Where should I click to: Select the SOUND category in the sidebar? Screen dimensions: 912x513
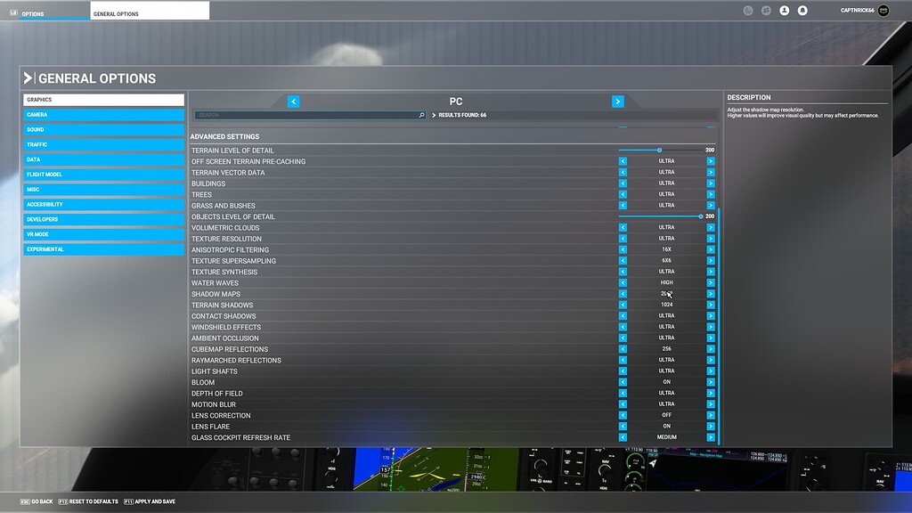(103, 129)
